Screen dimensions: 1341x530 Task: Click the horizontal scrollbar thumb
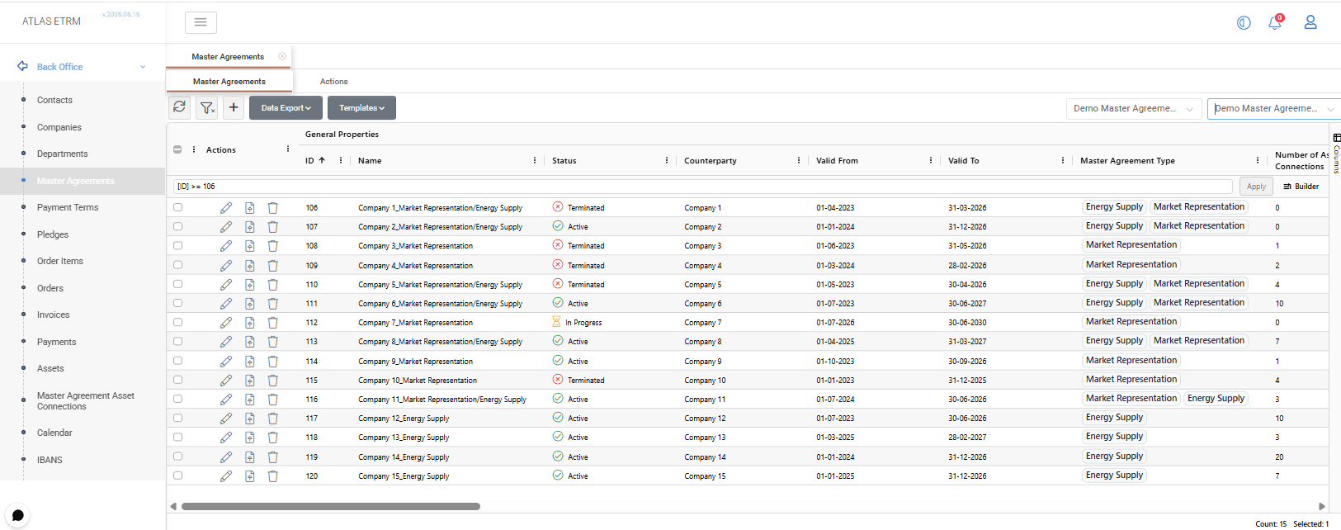coord(331,507)
